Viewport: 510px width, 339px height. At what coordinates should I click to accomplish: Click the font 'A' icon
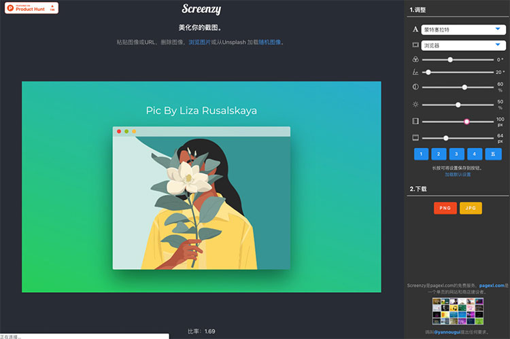coord(415,30)
